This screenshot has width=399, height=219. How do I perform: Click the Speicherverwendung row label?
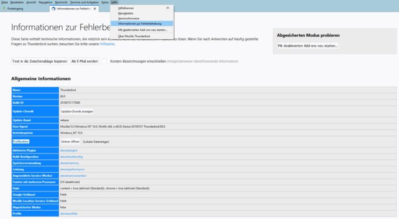(x=27, y=163)
